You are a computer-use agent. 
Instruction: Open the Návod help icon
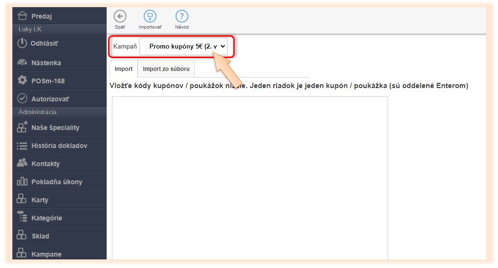pyautogui.click(x=182, y=17)
